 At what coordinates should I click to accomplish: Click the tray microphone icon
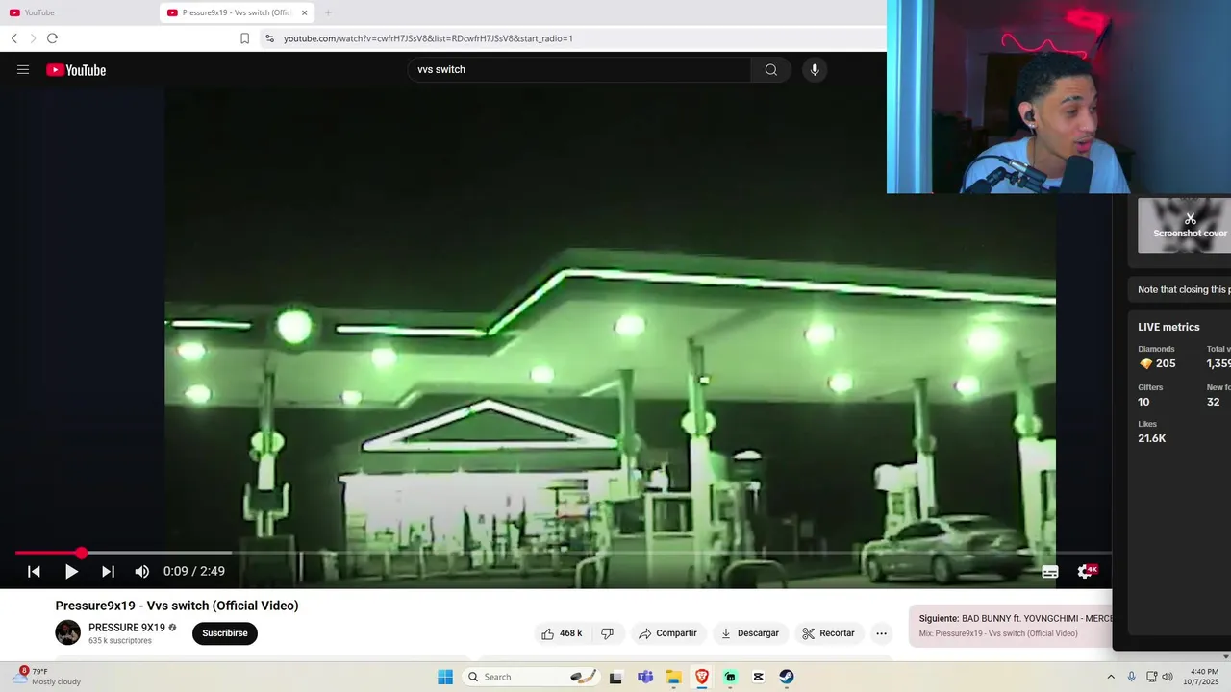(1131, 677)
